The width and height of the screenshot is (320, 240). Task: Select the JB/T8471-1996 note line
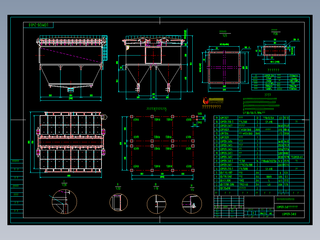coord(254,113)
